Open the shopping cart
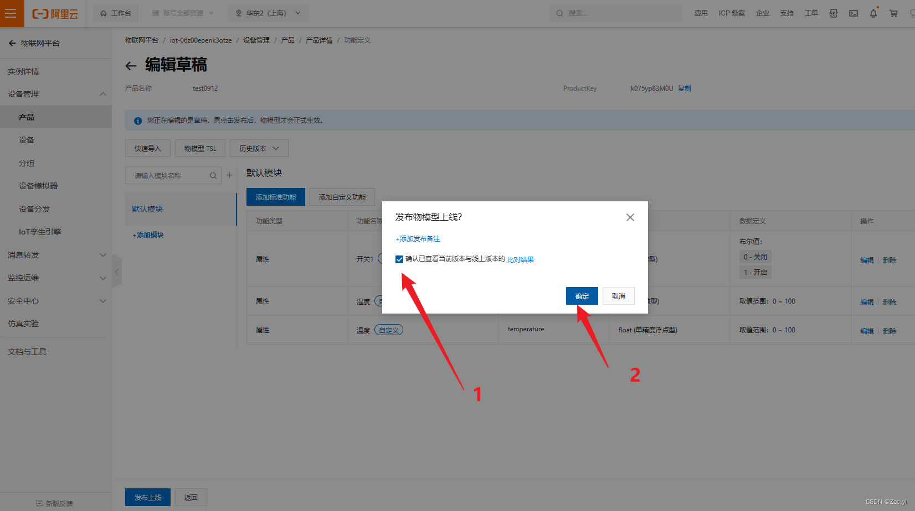 [x=893, y=13]
